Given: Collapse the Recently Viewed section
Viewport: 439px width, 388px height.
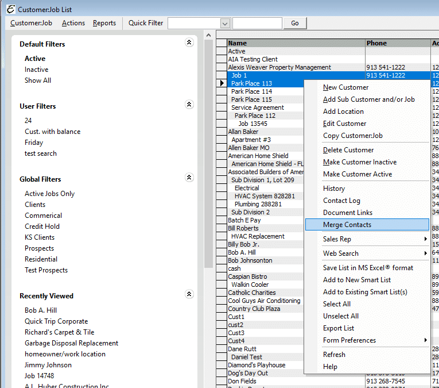Looking at the screenshot, I should coord(189,294).
